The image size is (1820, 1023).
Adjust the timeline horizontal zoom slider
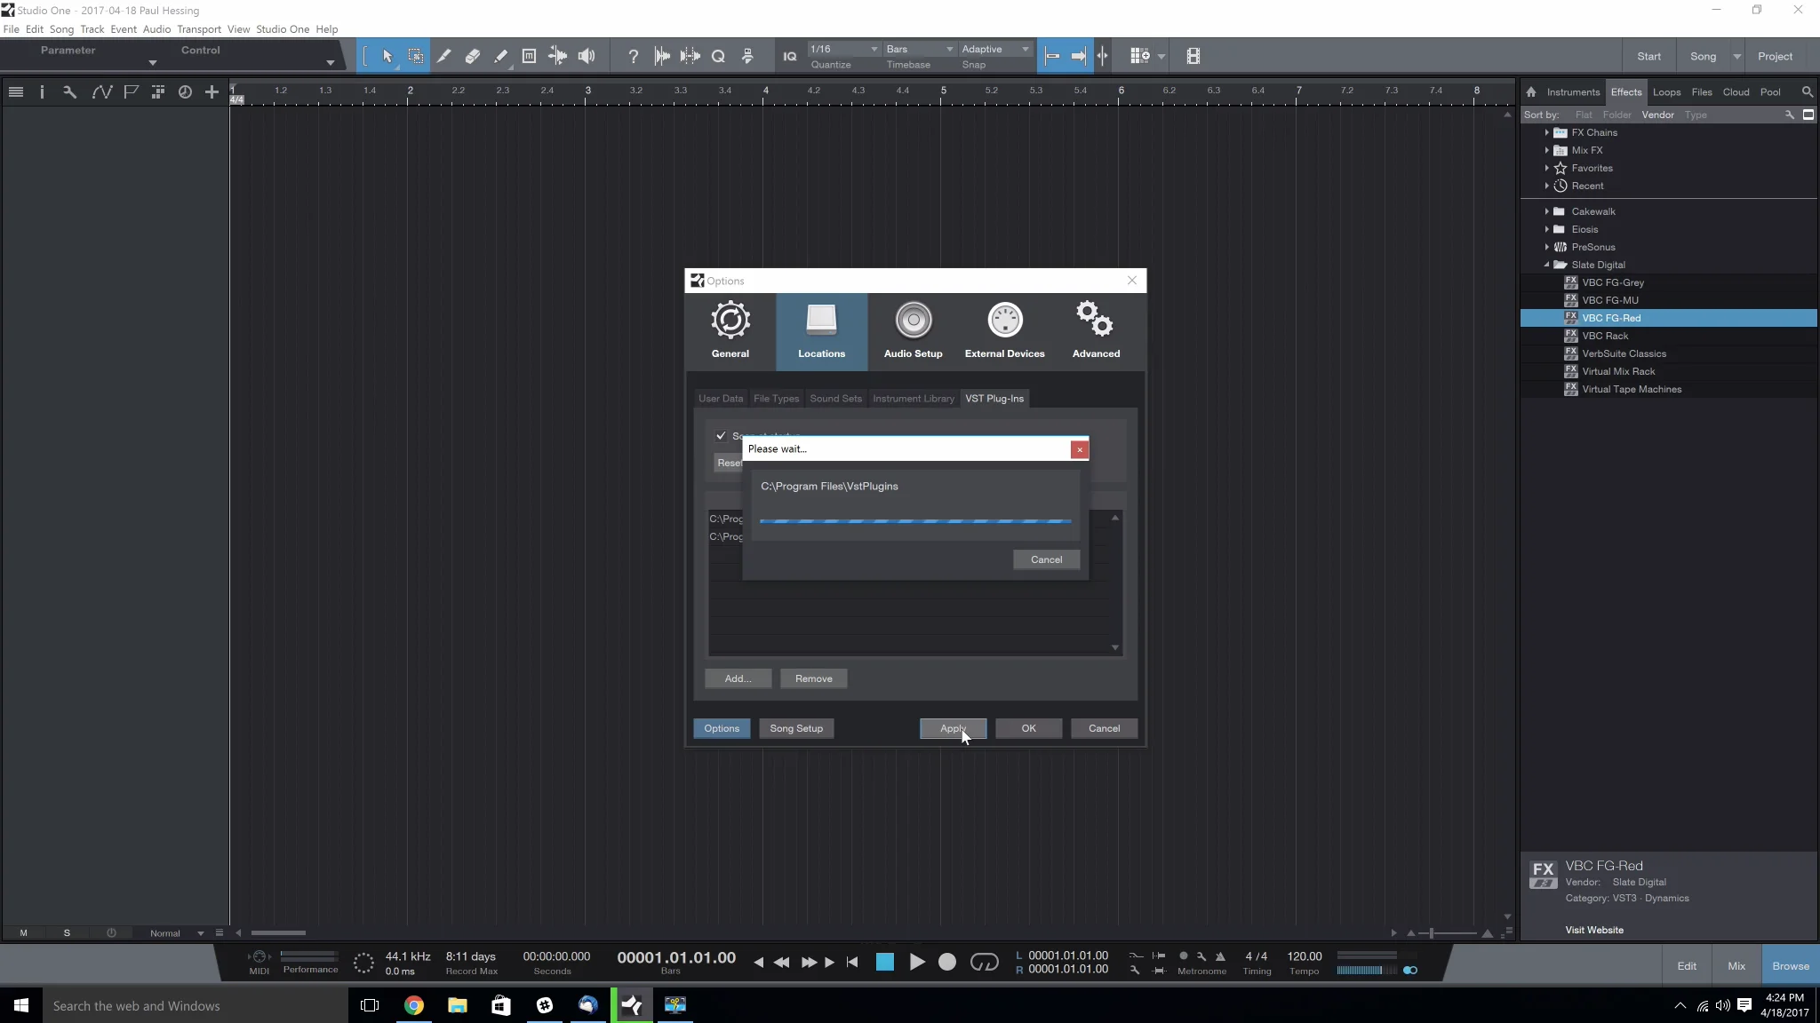[x=1431, y=933]
